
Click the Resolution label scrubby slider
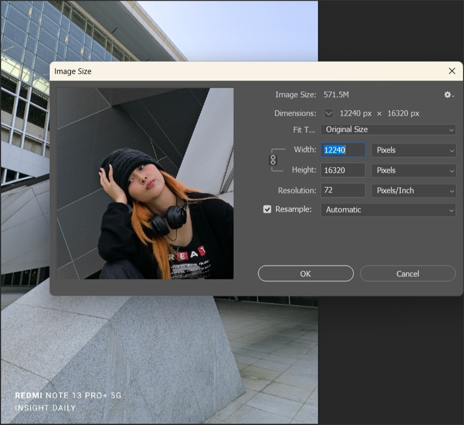point(297,190)
